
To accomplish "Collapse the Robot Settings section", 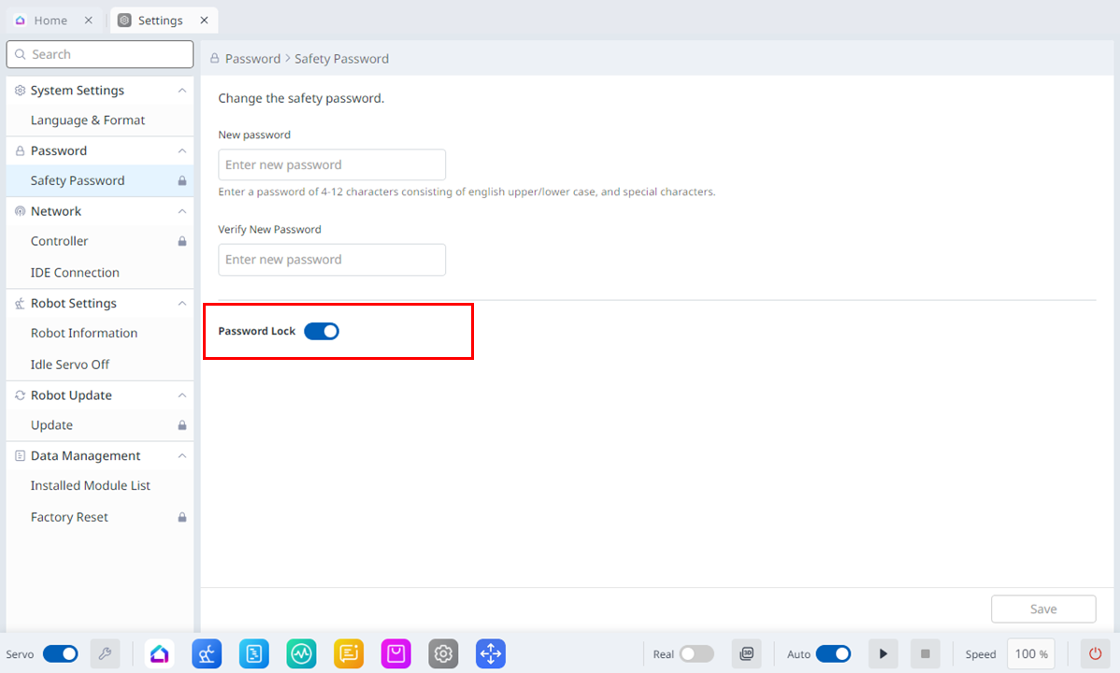I will 182,304.
